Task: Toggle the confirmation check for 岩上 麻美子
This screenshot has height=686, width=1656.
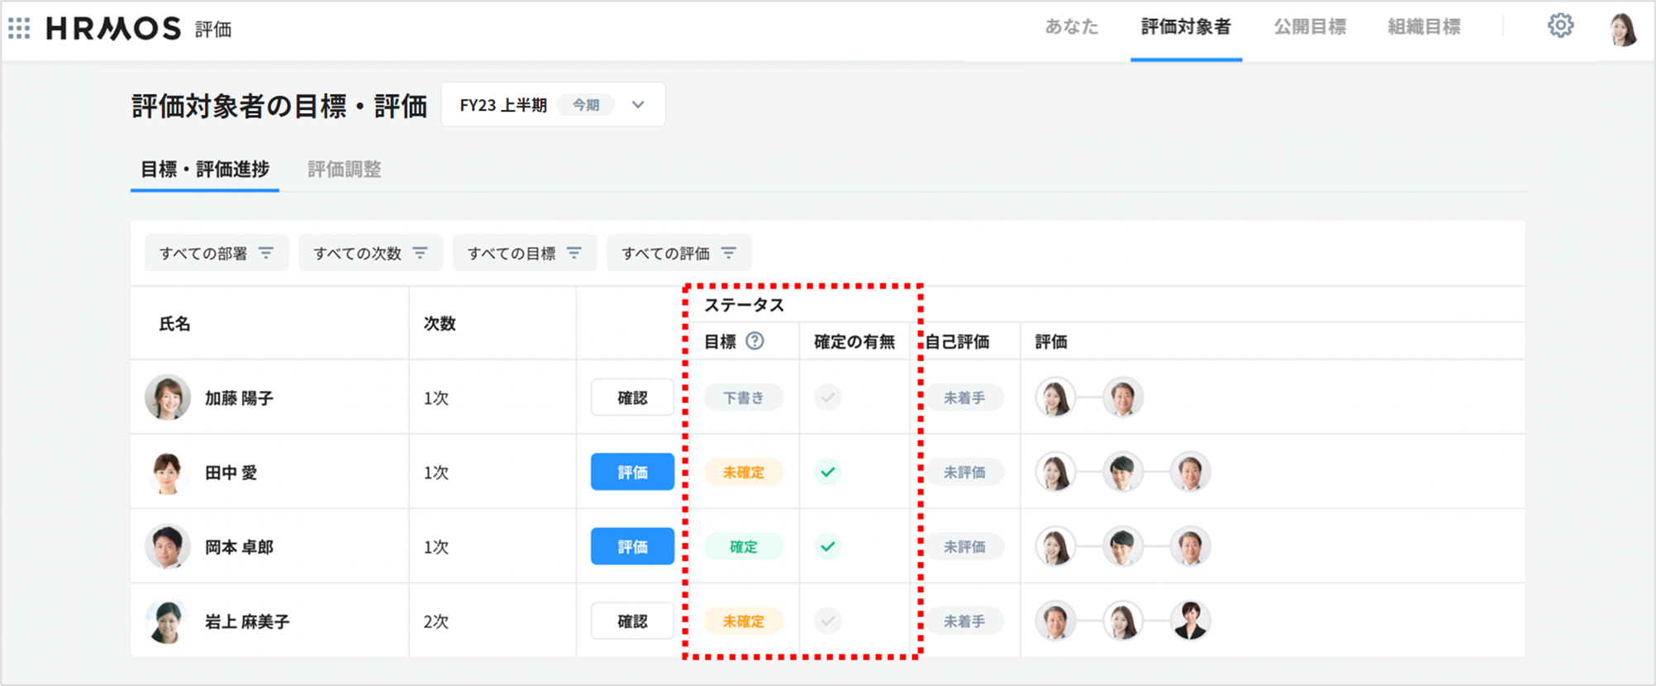Action: (827, 621)
